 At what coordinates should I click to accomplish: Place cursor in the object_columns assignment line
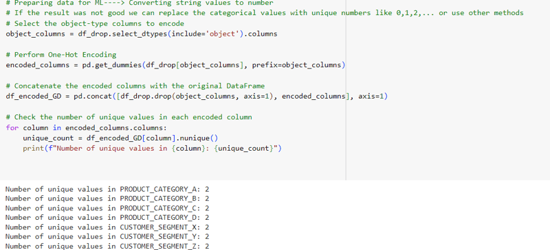click(x=142, y=34)
